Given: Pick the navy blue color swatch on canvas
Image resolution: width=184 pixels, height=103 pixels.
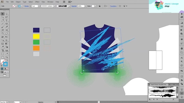Looking at the screenshot, I should point(36,30).
